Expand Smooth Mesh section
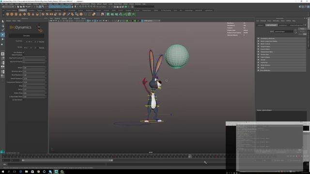310x174 pixels. tap(281, 49)
